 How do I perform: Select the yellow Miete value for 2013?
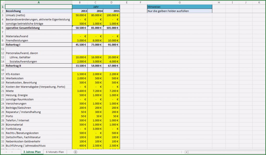[80, 91]
